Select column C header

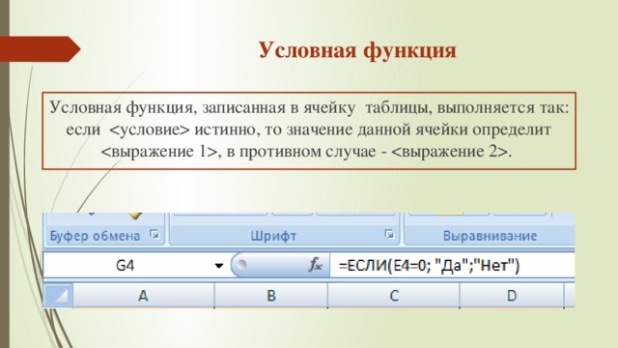[x=394, y=296]
